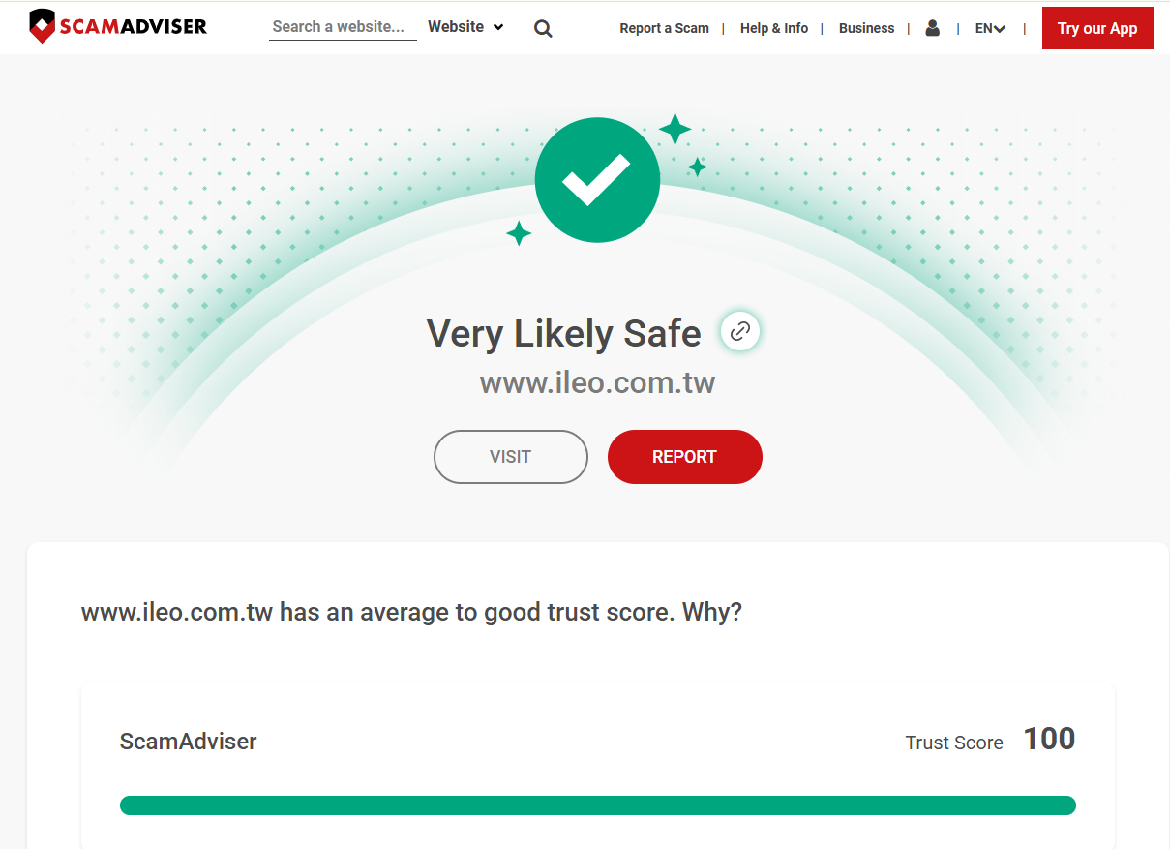Click the VISIT button for www.ileo.com.tw
The height and width of the screenshot is (849, 1170).
click(510, 456)
